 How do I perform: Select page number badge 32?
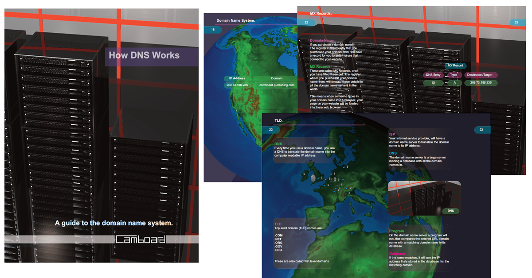tap(306, 23)
